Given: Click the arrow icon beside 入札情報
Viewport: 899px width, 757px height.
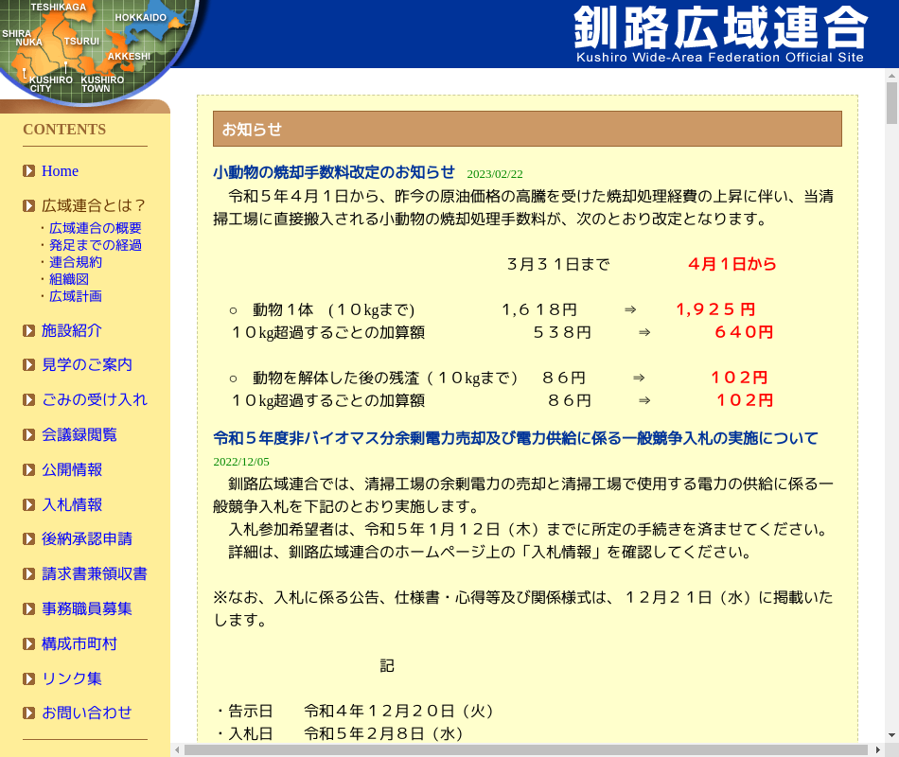Looking at the screenshot, I should click(x=29, y=505).
